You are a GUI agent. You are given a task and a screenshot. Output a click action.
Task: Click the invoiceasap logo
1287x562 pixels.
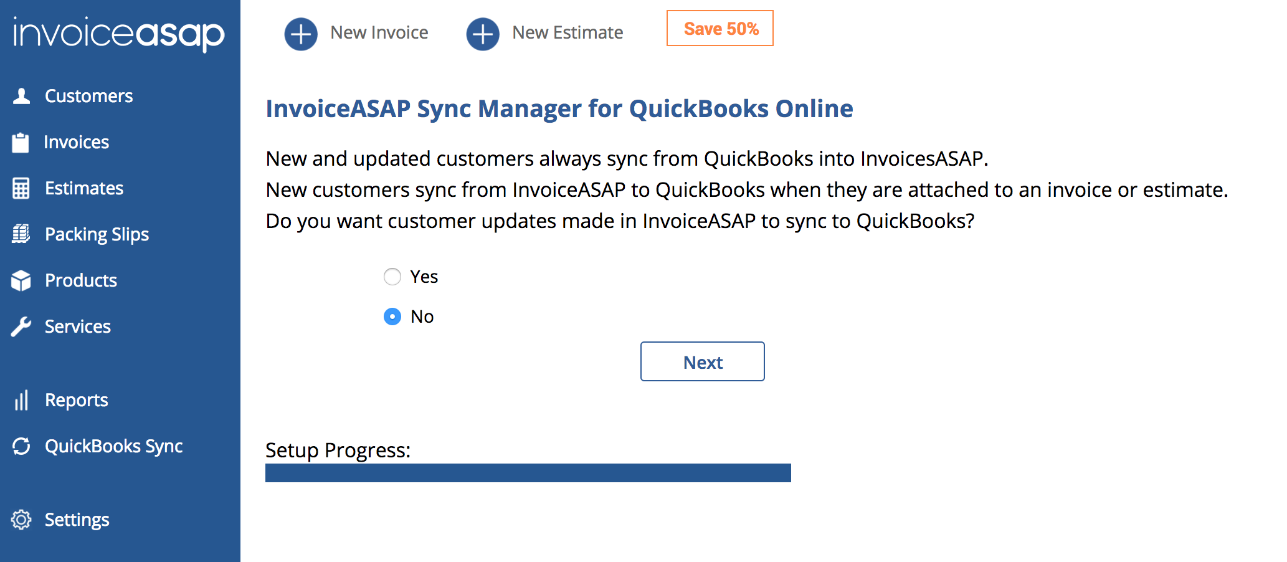coord(119,34)
